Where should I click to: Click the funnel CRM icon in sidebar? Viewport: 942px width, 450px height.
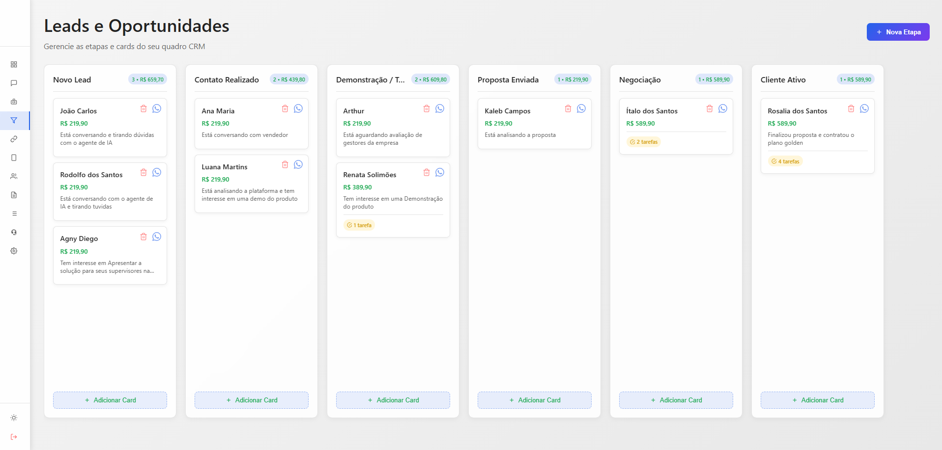[x=14, y=120]
